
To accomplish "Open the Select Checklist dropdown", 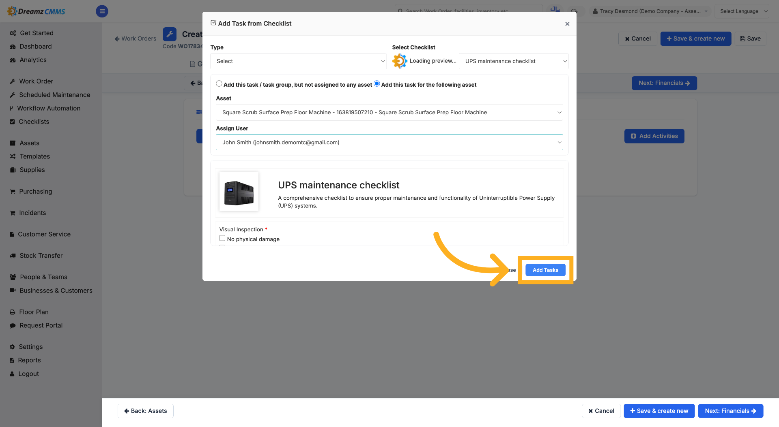I will pyautogui.click(x=514, y=61).
